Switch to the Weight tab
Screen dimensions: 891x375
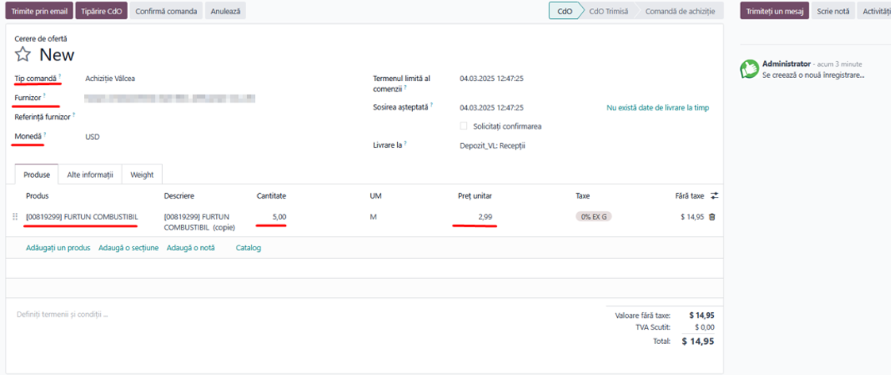pyautogui.click(x=142, y=175)
